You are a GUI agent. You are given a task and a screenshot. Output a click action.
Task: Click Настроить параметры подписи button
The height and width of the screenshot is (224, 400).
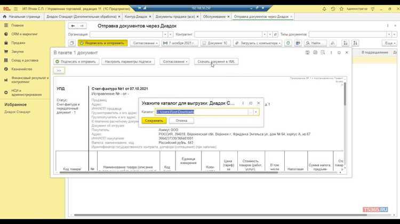click(128, 62)
